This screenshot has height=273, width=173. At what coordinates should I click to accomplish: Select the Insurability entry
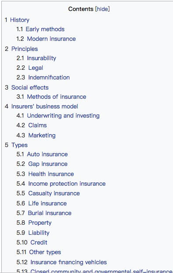(x=42, y=58)
